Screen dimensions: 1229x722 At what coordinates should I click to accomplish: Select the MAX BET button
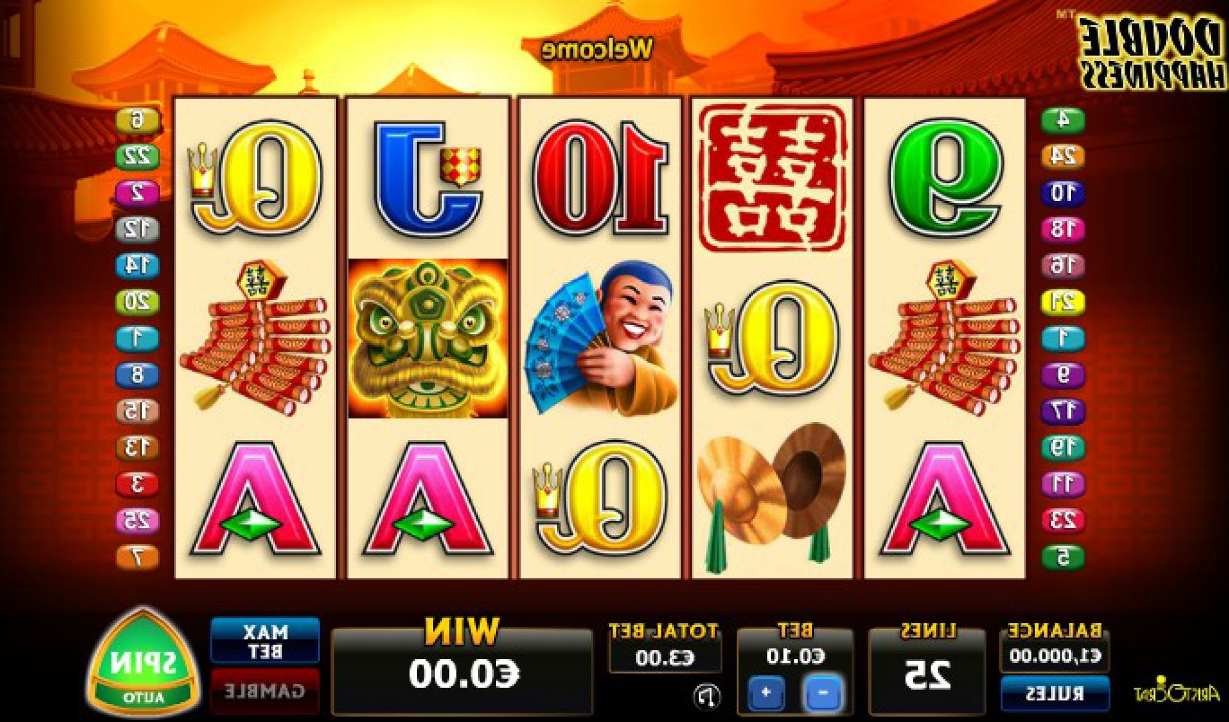(265, 641)
